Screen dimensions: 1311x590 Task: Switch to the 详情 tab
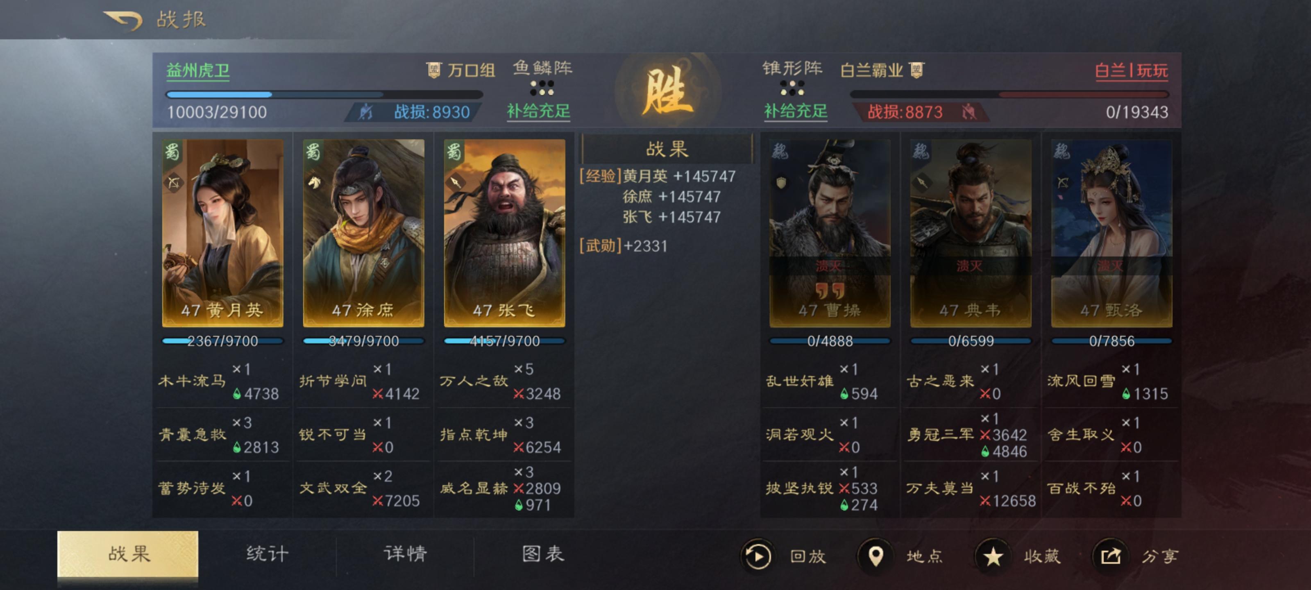[x=405, y=554]
